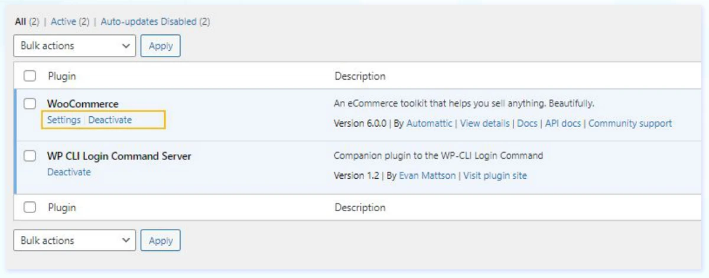Select the WooCommerce plugin checkbox
This screenshot has width=709, height=278.
pyautogui.click(x=30, y=104)
